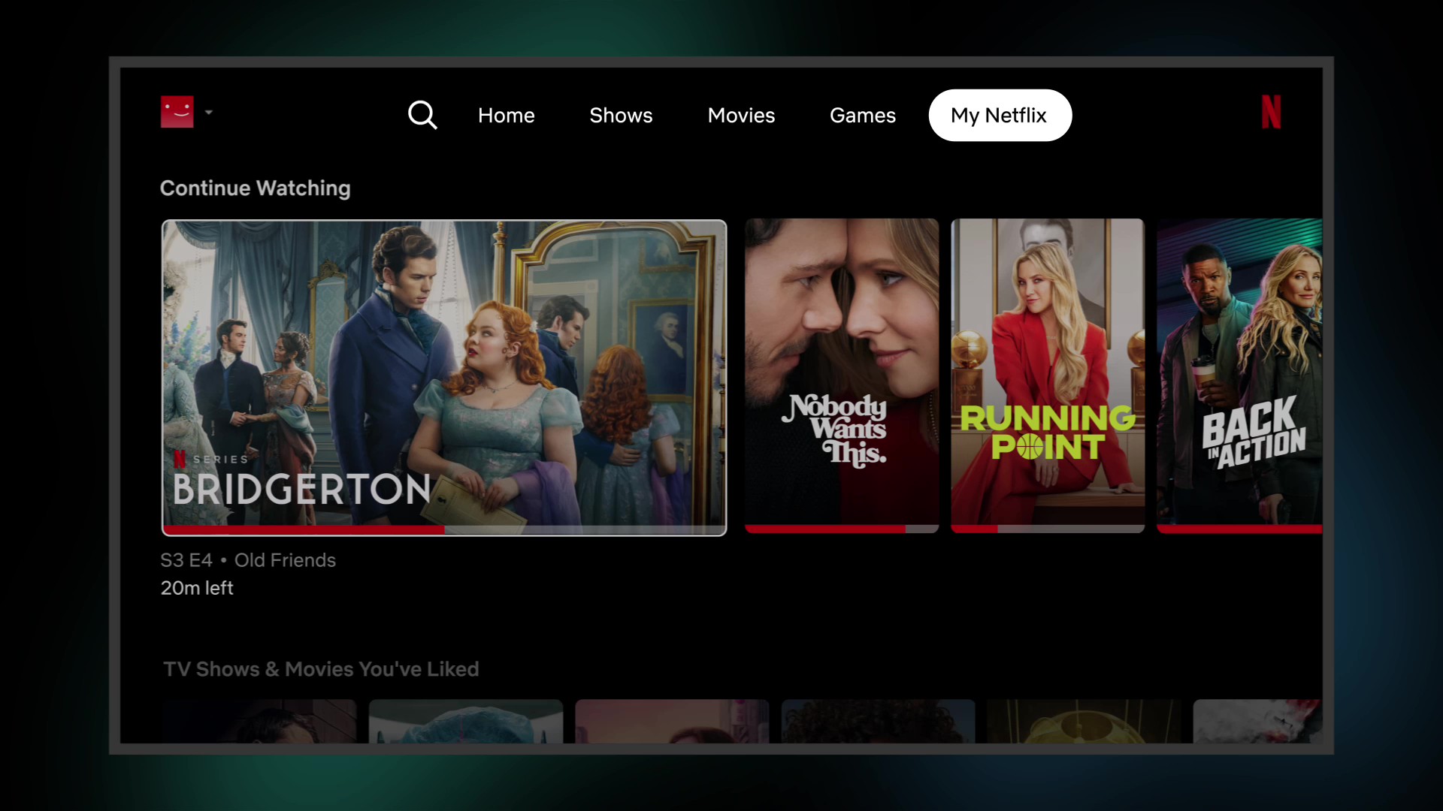Open the Shows tab
The image size is (1443, 811).
pyautogui.click(x=621, y=116)
